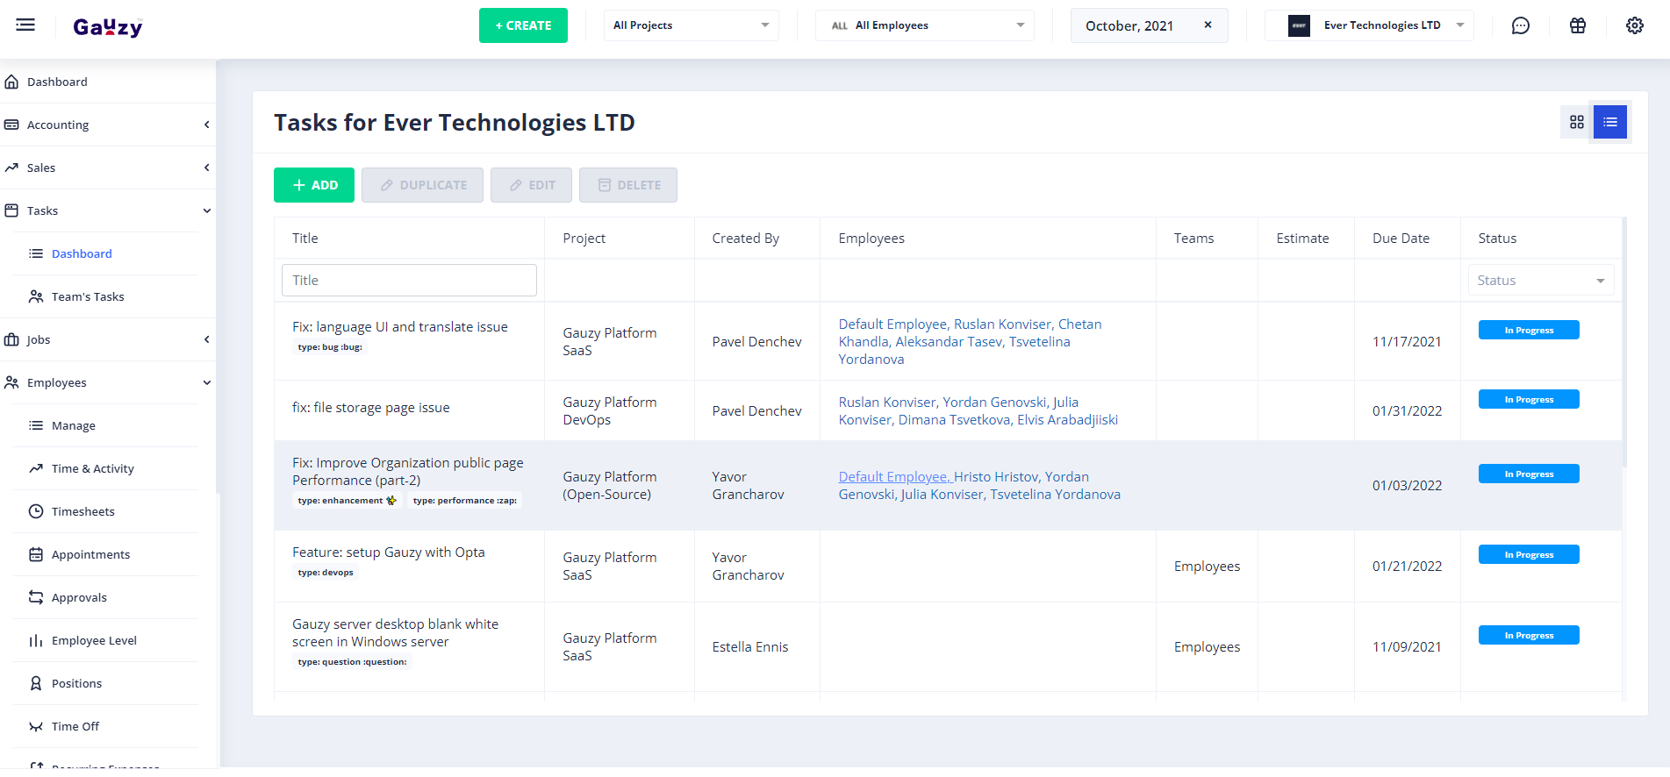Click the Manage list icon
The height and width of the screenshot is (777, 1670).
[36, 425]
